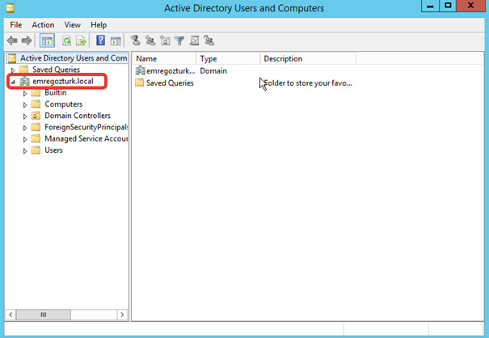This screenshot has width=489, height=338.
Task: Open the Action menu
Action: click(x=43, y=25)
